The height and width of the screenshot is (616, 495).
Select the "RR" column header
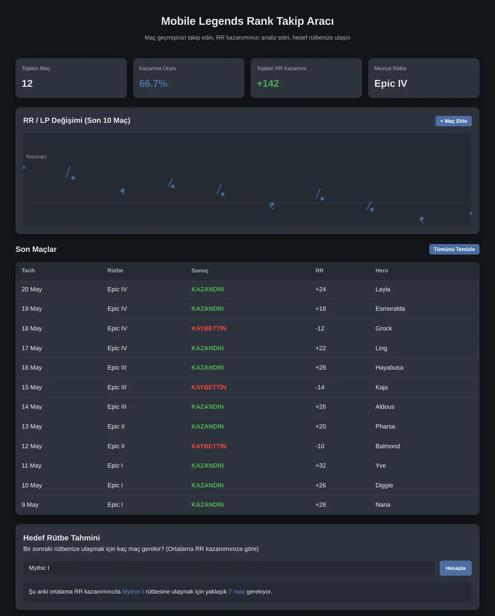(x=319, y=271)
